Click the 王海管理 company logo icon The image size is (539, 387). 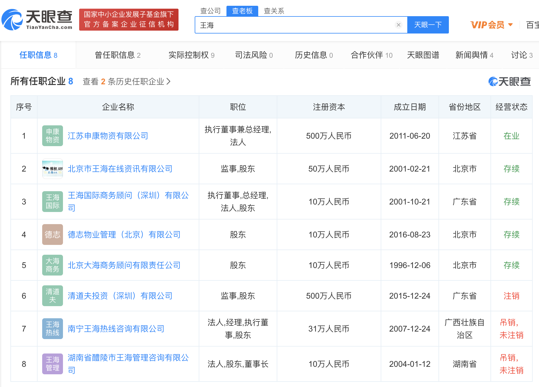coord(53,364)
